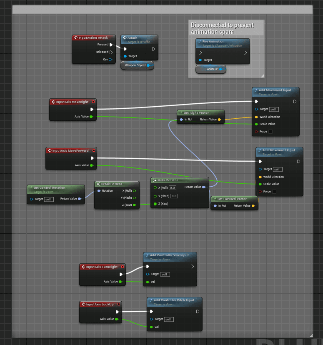The width and height of the screenshot is (323, 345).
Task: Click the In Rot pin on Get Right Vector
Action: click(x=181, y=120)
